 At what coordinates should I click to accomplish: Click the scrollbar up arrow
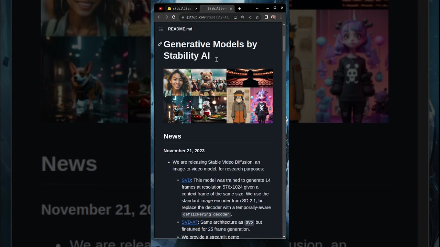click(284, 24)
